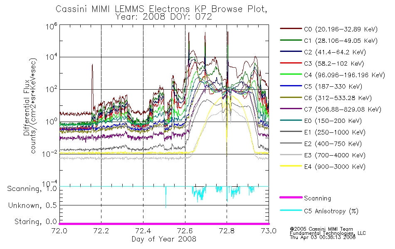Select the C7 (506.88-829.08 KeV) legend label
The image size is (395, 249).
343,110
